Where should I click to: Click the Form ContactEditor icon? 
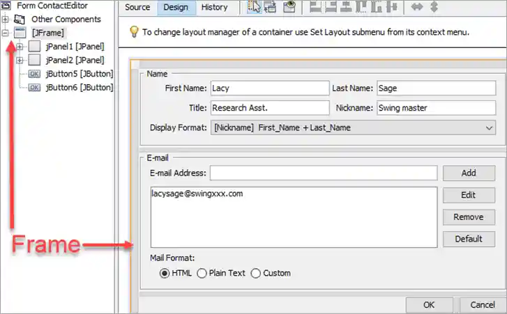tap(6, 6)
